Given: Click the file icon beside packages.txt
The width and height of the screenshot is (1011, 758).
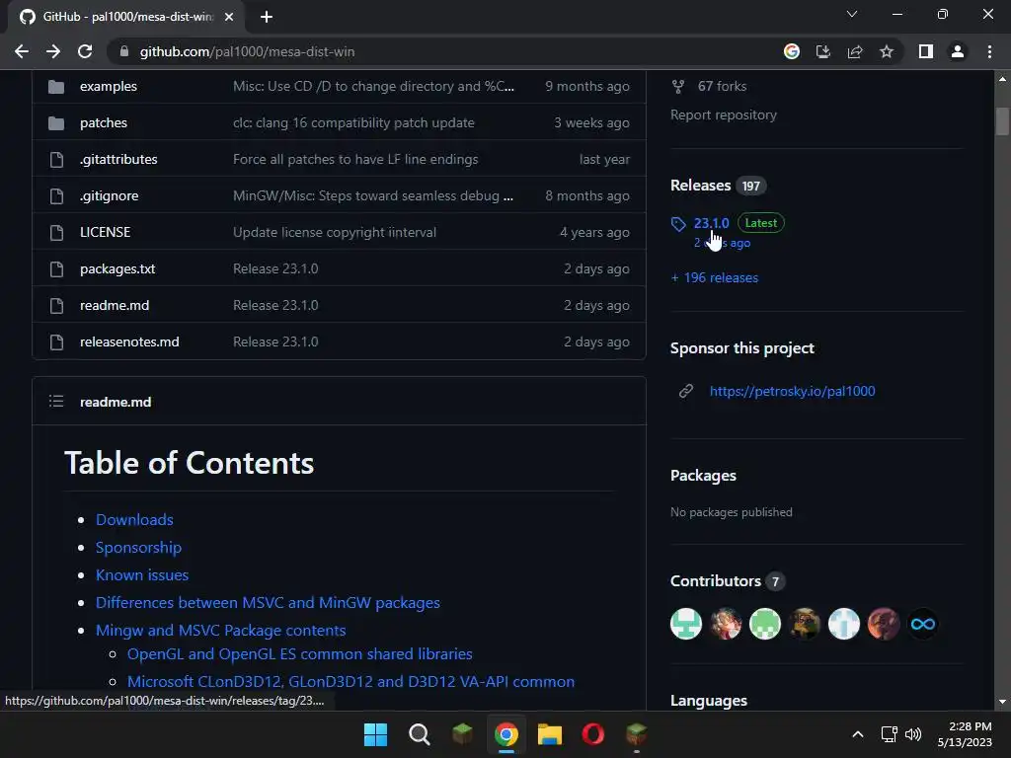Looking at the screenshot, I should pos(56,268).
